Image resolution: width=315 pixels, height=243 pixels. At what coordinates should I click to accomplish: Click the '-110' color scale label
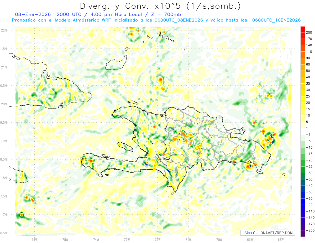pos(310,211)
